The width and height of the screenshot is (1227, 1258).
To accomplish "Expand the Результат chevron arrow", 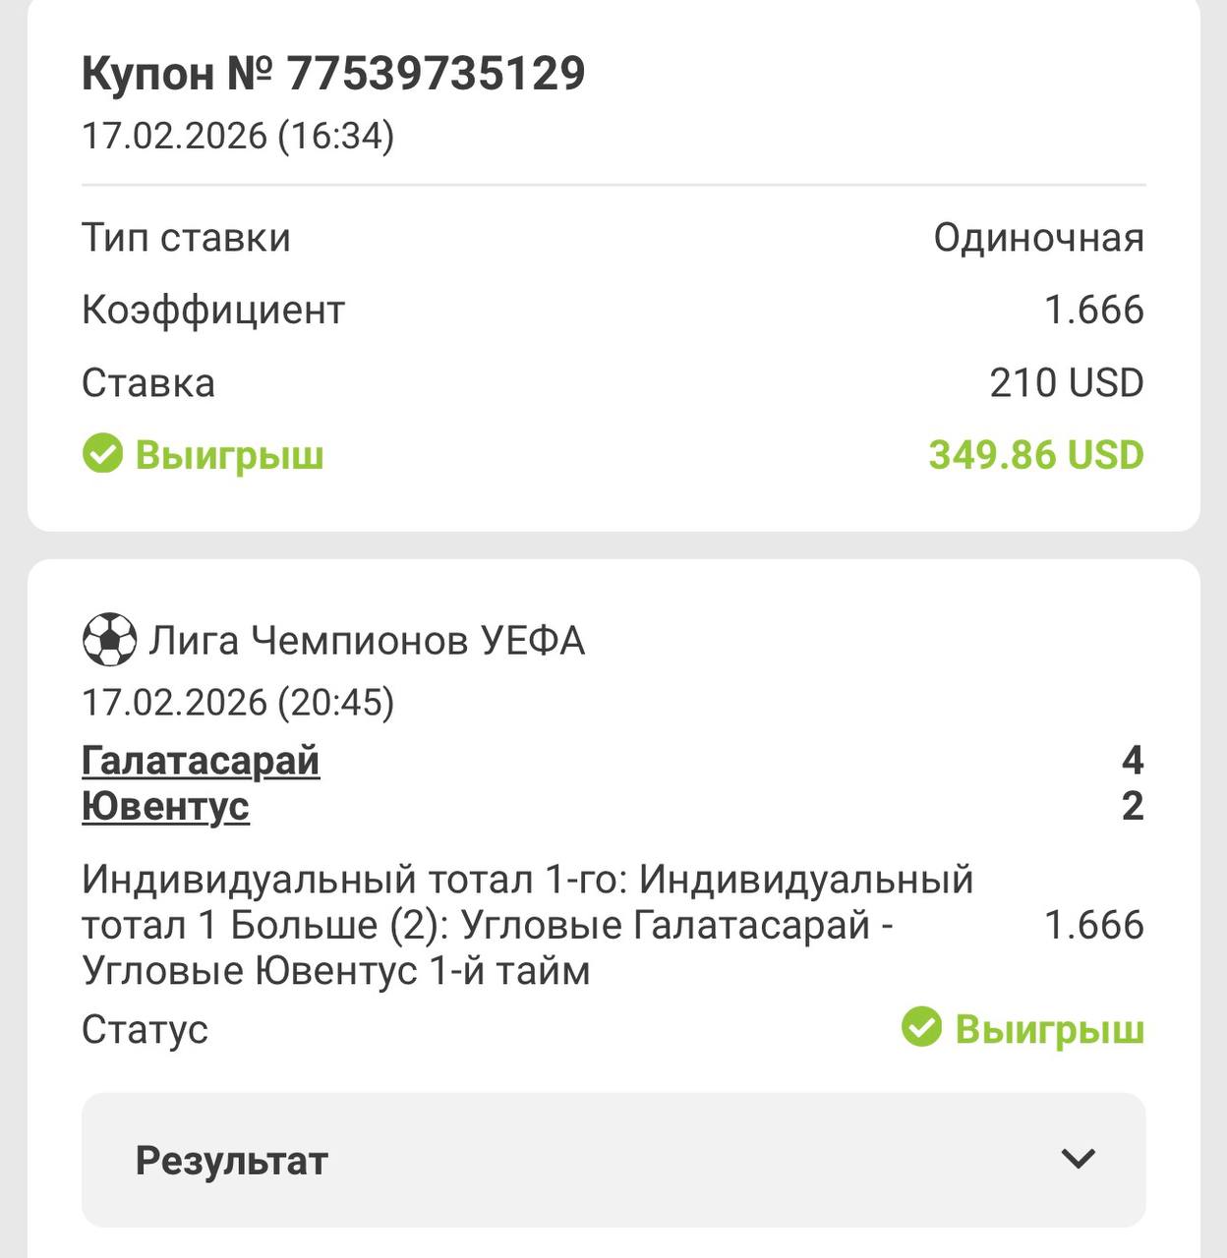I will pos(1078,1159).
